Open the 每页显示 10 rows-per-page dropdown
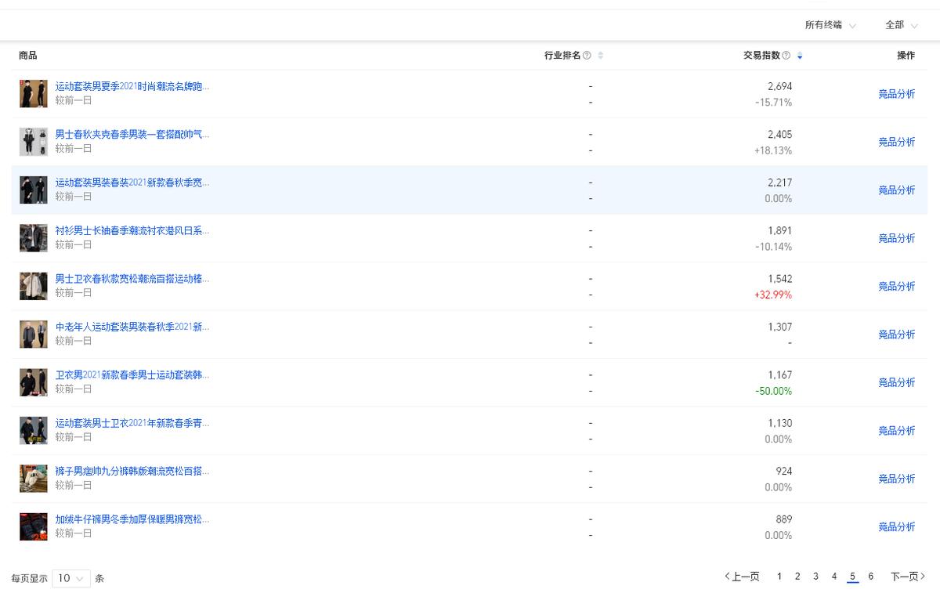 pyautogui.click(x=71, y=578)
